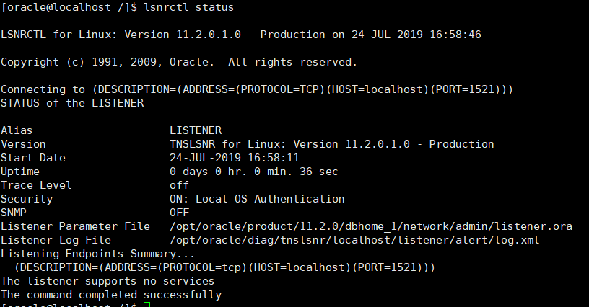Click the Security Local OS Authentication value
The image size is (589, 307).
pyautogui.click(x=257, y=199)
